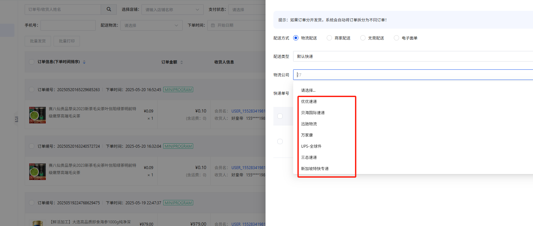Viewport: 533px width, 226px height.
Task: Click the 批量发货 button
Action: (38, 41)
